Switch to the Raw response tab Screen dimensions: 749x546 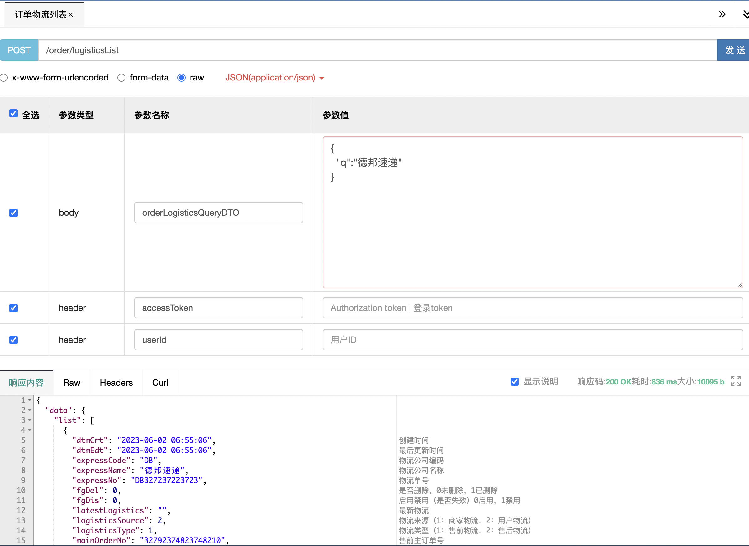point(72,383)
